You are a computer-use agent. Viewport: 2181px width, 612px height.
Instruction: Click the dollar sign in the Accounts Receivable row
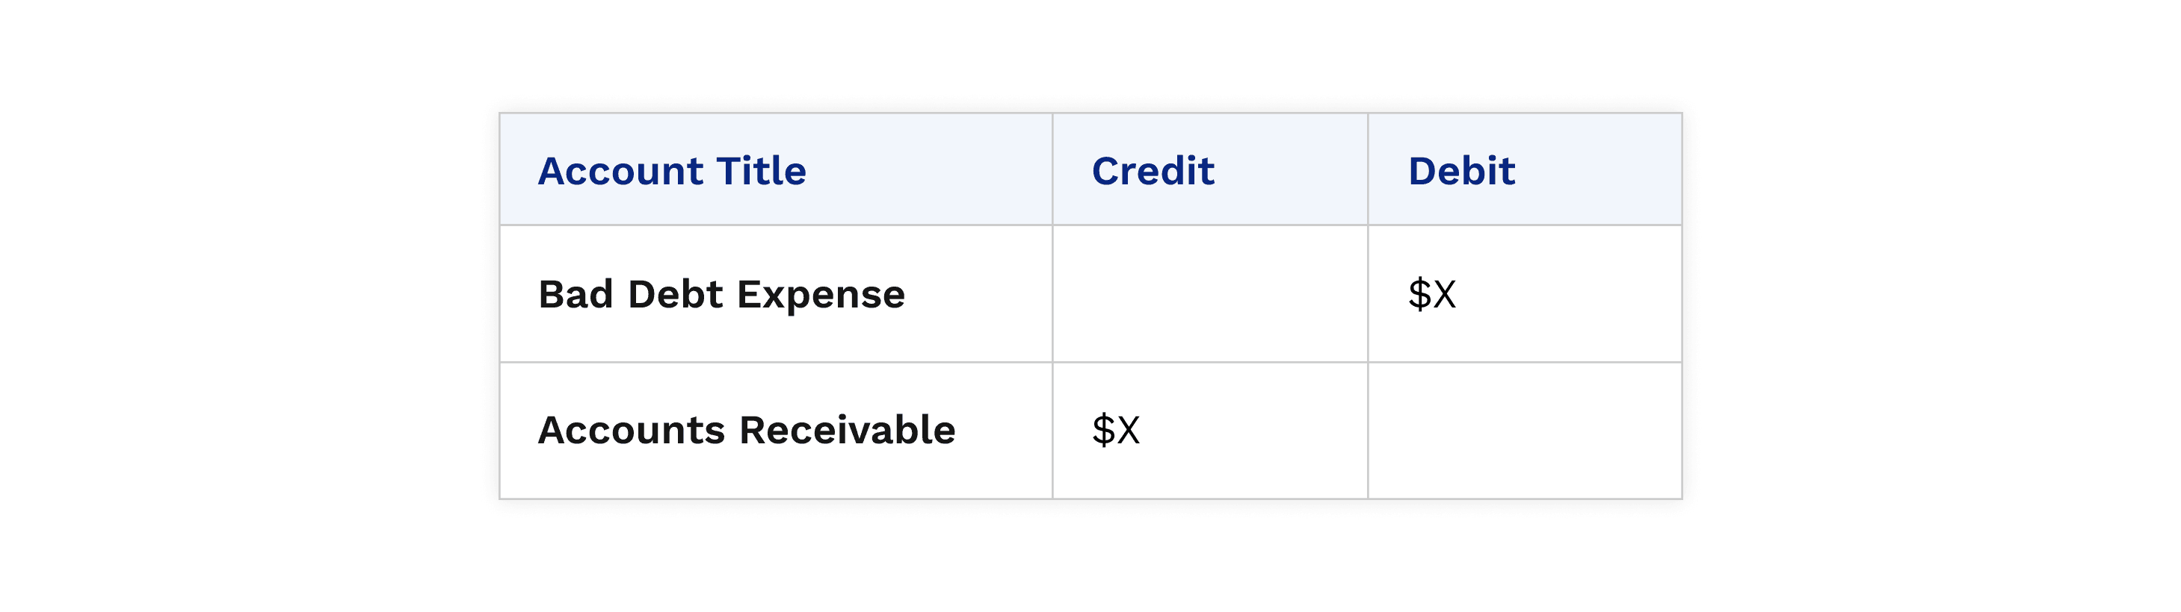pos(1102,430)
